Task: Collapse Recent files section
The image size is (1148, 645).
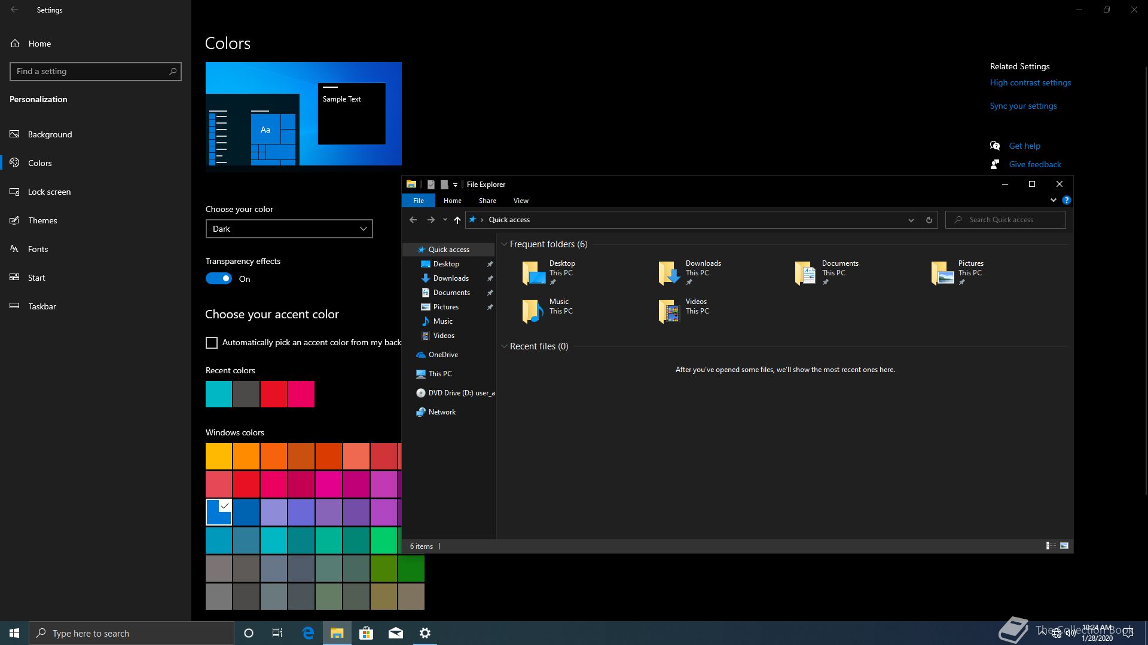Action: coord(504,346)
